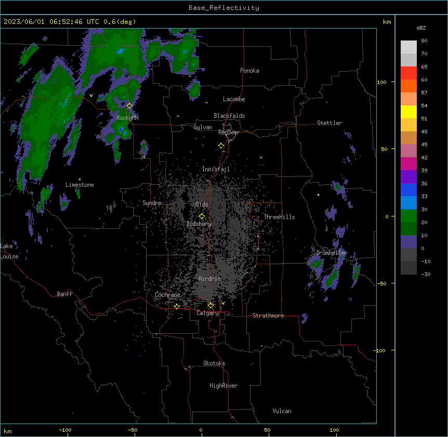The height and width of the screenshot is (437, 448).
Task: Click the RedDeer city label
Action: 229,132
